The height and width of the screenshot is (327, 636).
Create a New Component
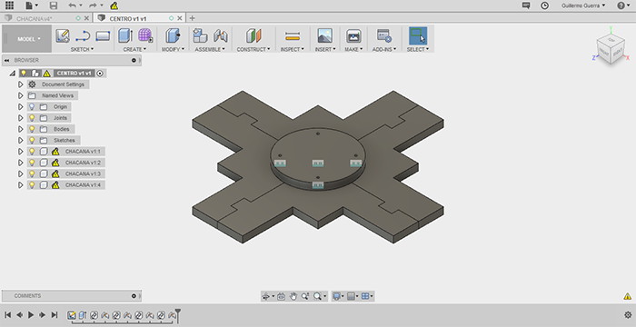click(x=200, y=35)
